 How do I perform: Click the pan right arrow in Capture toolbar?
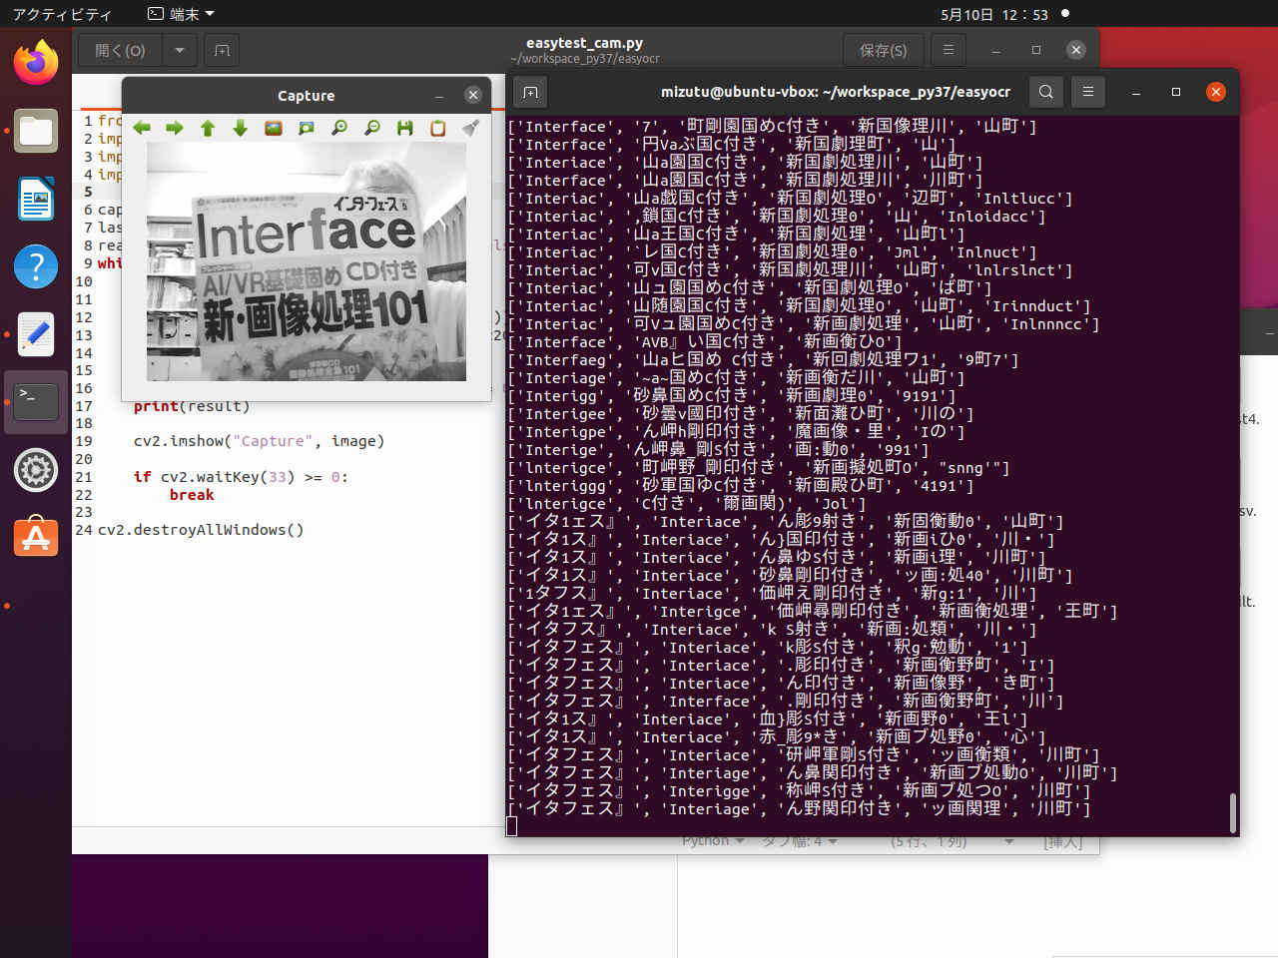click(175, 128)
